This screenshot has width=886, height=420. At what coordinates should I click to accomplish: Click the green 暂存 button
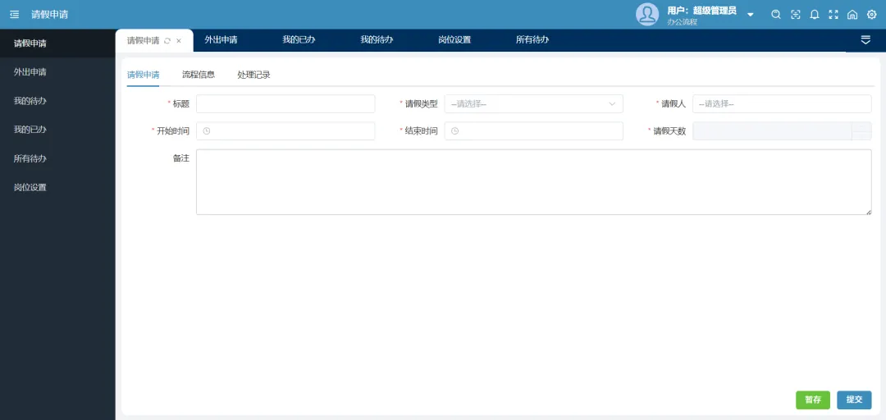813,399
